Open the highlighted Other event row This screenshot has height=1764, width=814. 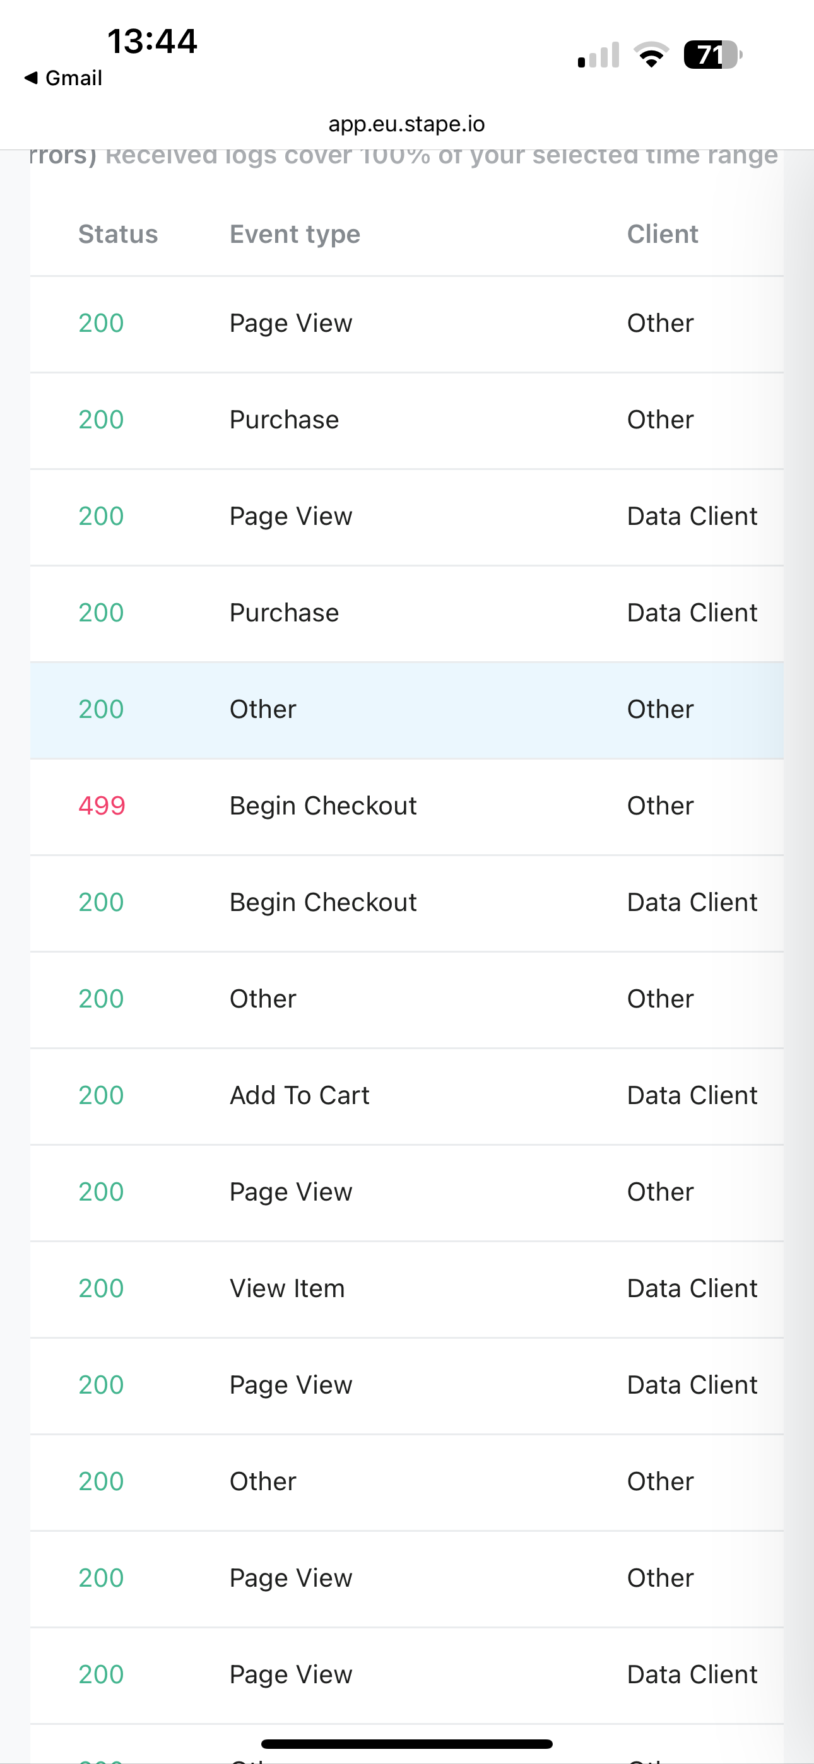coord(407,710)
